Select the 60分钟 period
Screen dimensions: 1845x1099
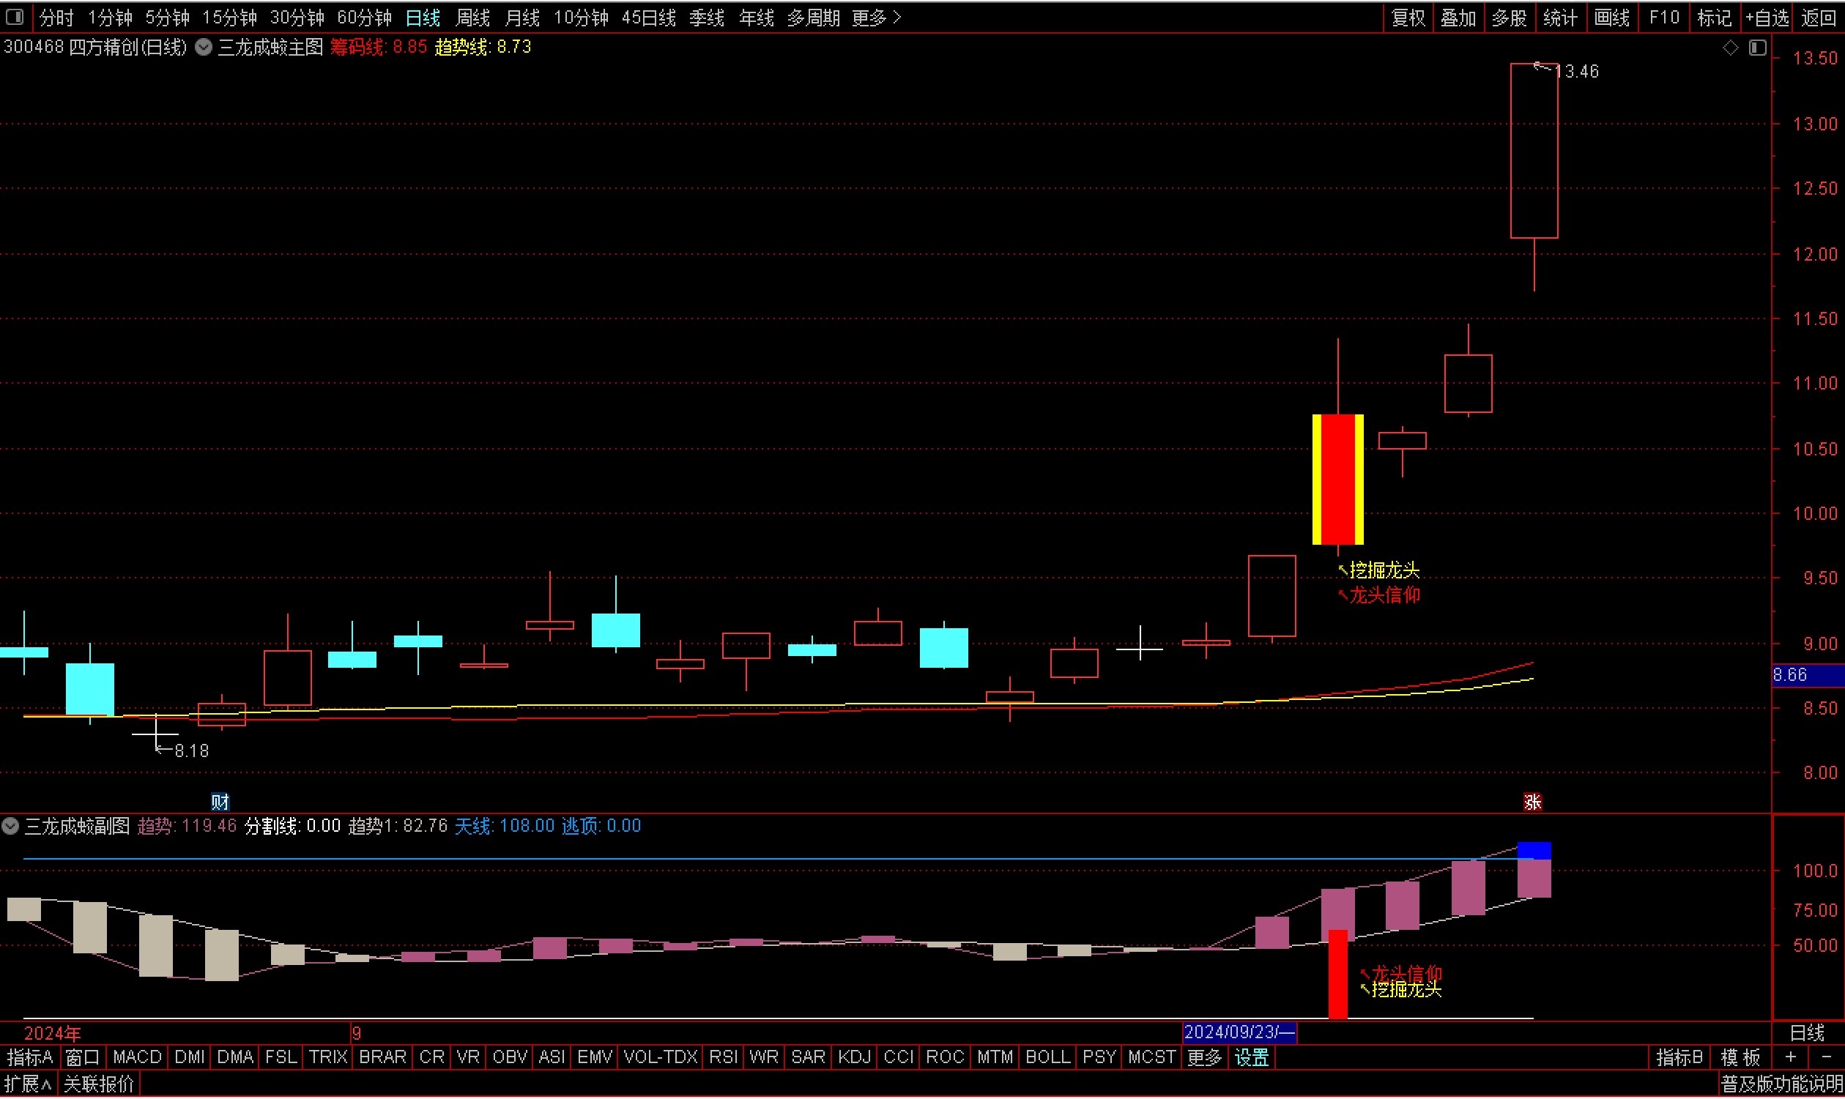pyautogui.click(x=365, y=17)
